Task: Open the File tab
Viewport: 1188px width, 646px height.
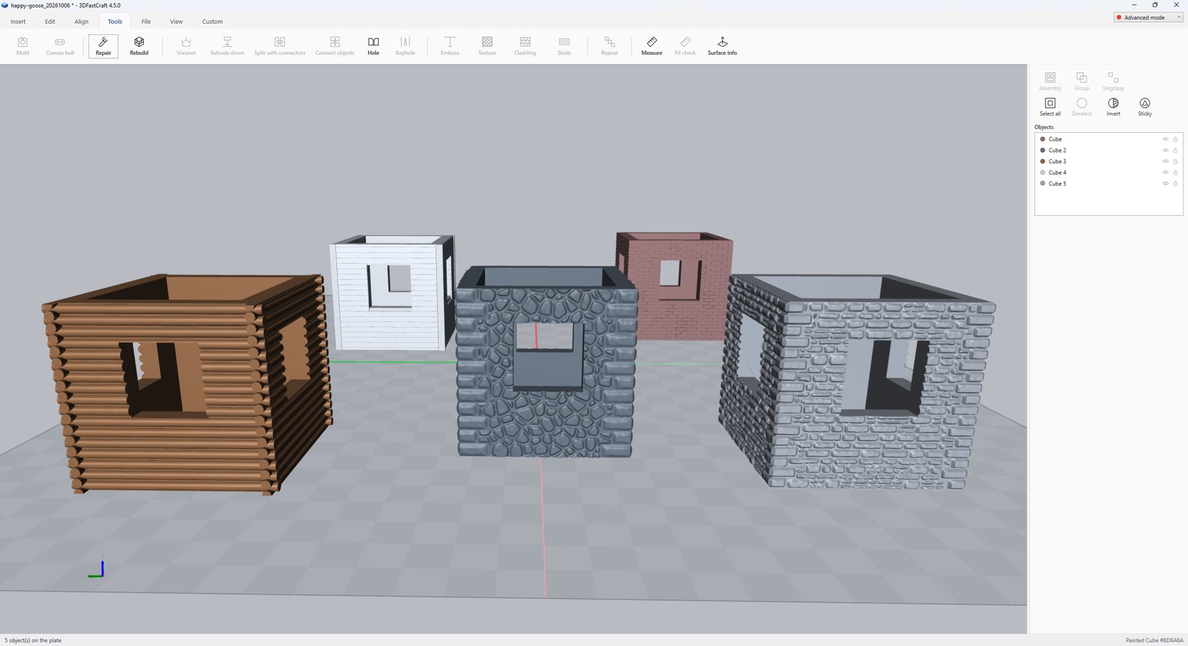Action: point(146,22)
